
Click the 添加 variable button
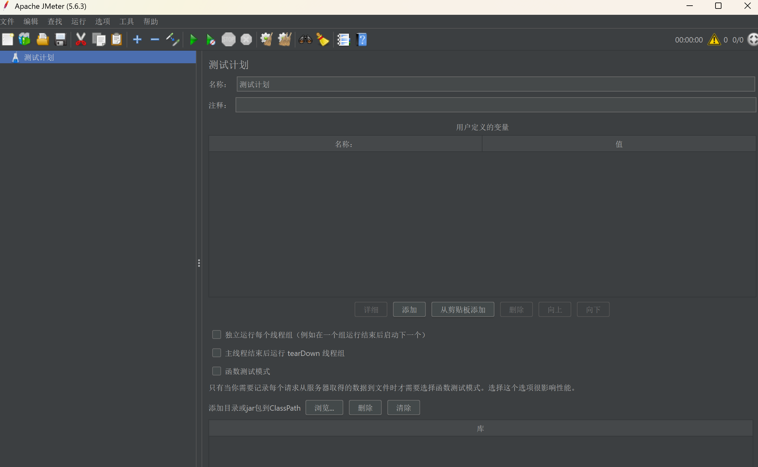coord(409,310)
